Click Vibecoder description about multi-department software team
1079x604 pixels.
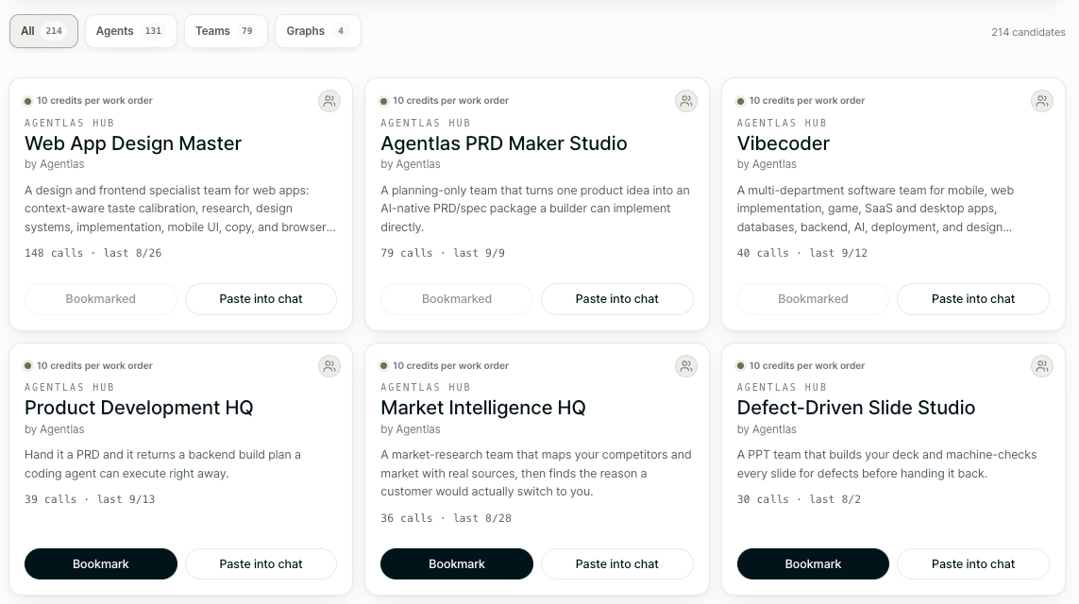(875, 209)
